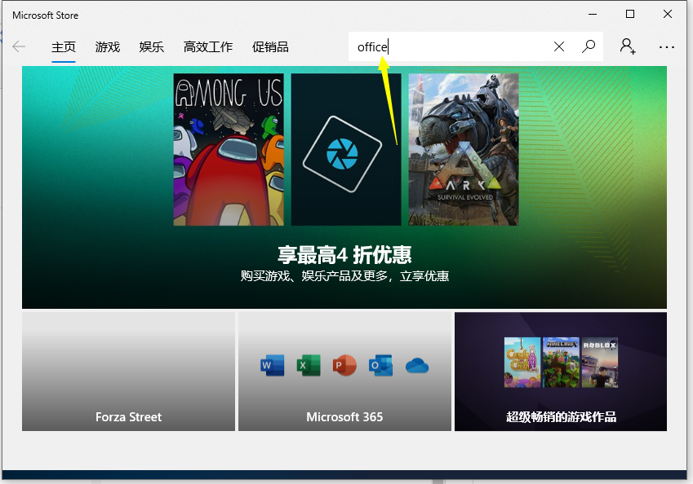The height and width of the screenshot is (484, 693).
Task: Open the account sign-in icon
Action: pos(627,46)
